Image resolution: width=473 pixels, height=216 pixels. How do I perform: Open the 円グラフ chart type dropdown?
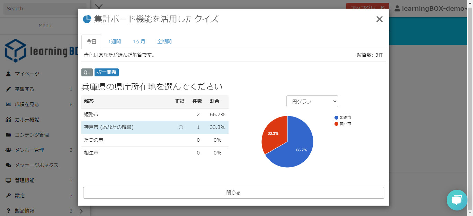pos(312,101)
